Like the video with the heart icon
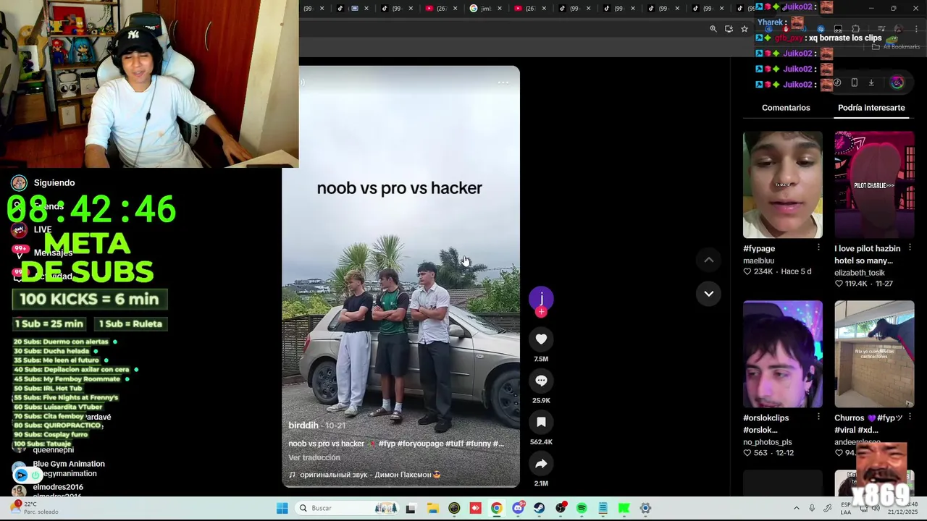Image resolution: width=927 pixels, height=521 pixels. 541,339
